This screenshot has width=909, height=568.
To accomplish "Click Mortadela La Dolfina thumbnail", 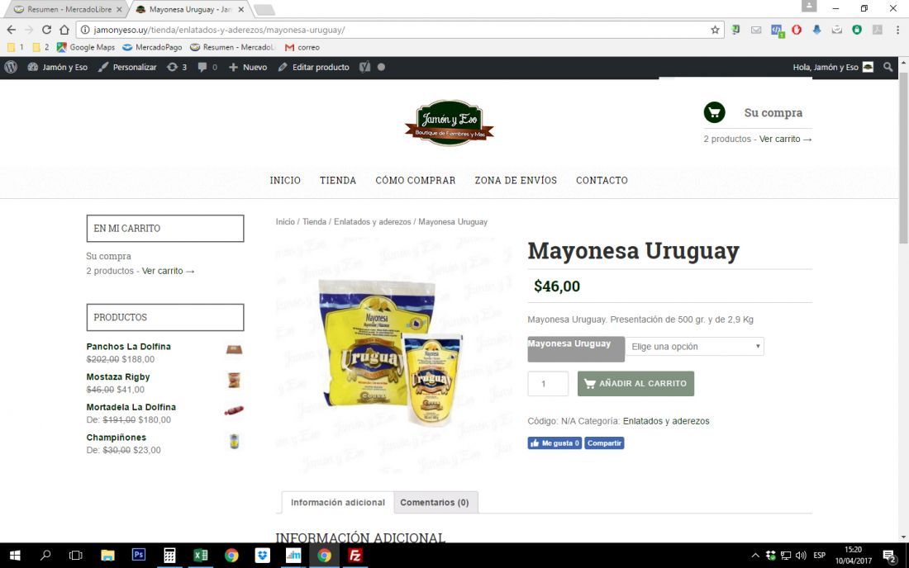I will tap(234, 410).
